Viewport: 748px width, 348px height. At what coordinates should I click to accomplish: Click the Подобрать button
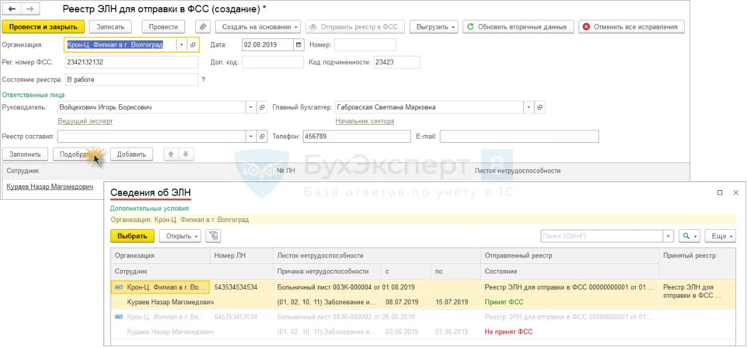coord(78,154)
